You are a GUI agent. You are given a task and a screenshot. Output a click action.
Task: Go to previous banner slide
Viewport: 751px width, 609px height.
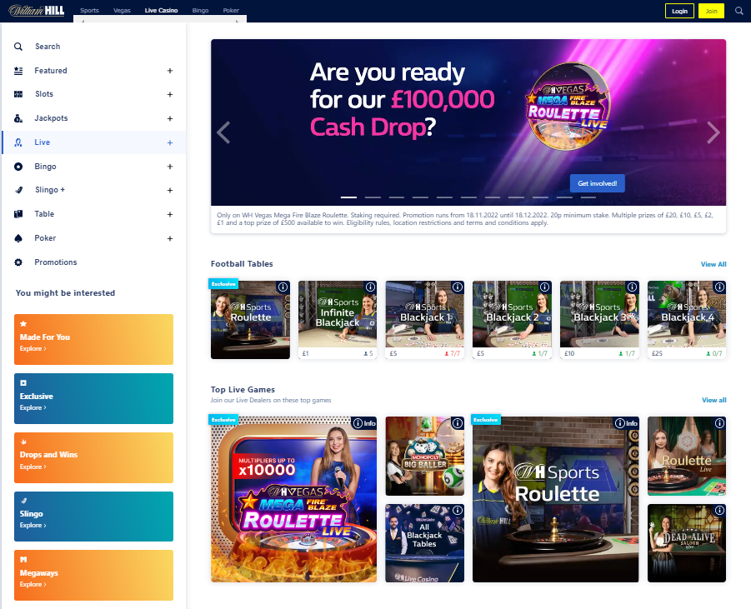223,132
